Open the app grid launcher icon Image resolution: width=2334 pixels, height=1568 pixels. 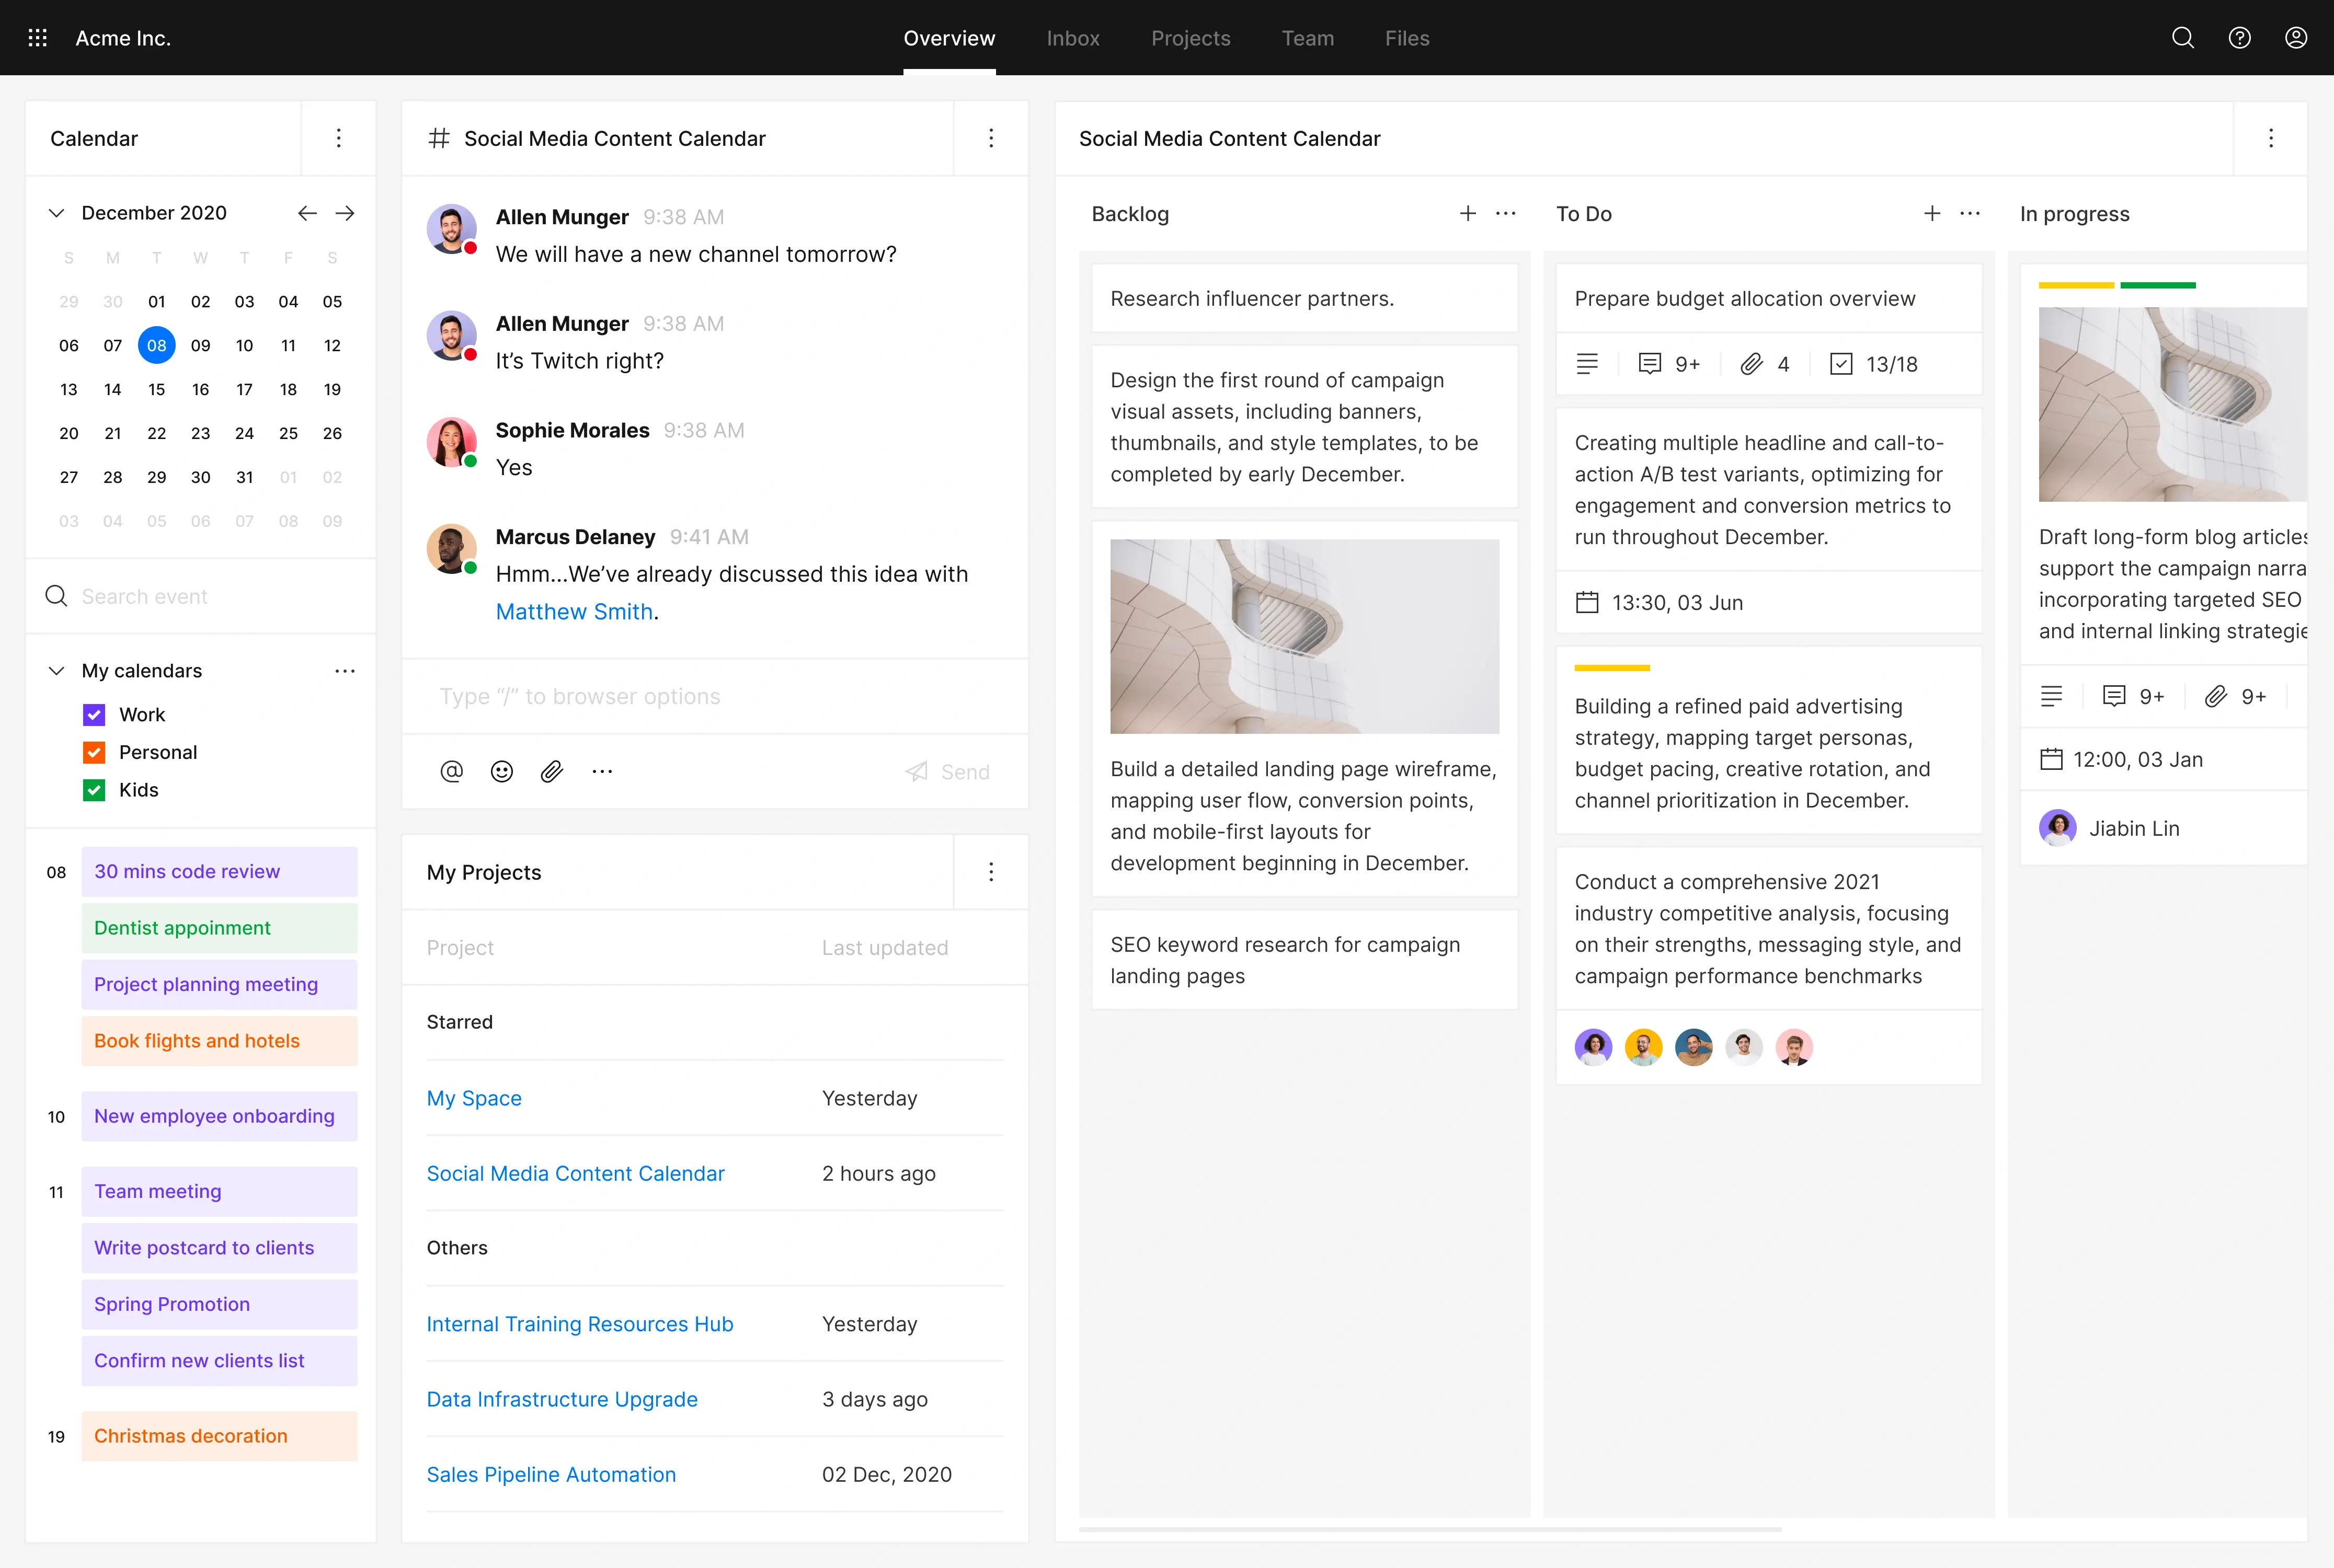pyautogui.click(x=38, y=38)
